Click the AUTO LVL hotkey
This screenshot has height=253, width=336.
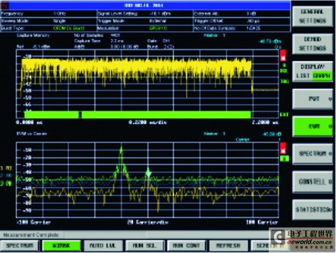pyautogui.click(x=103, y=246)
